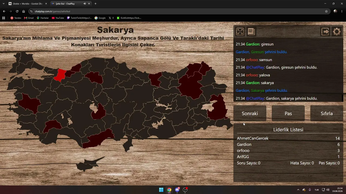
Task: Open the Yandex bookmark
Action: tap(16, 18)
